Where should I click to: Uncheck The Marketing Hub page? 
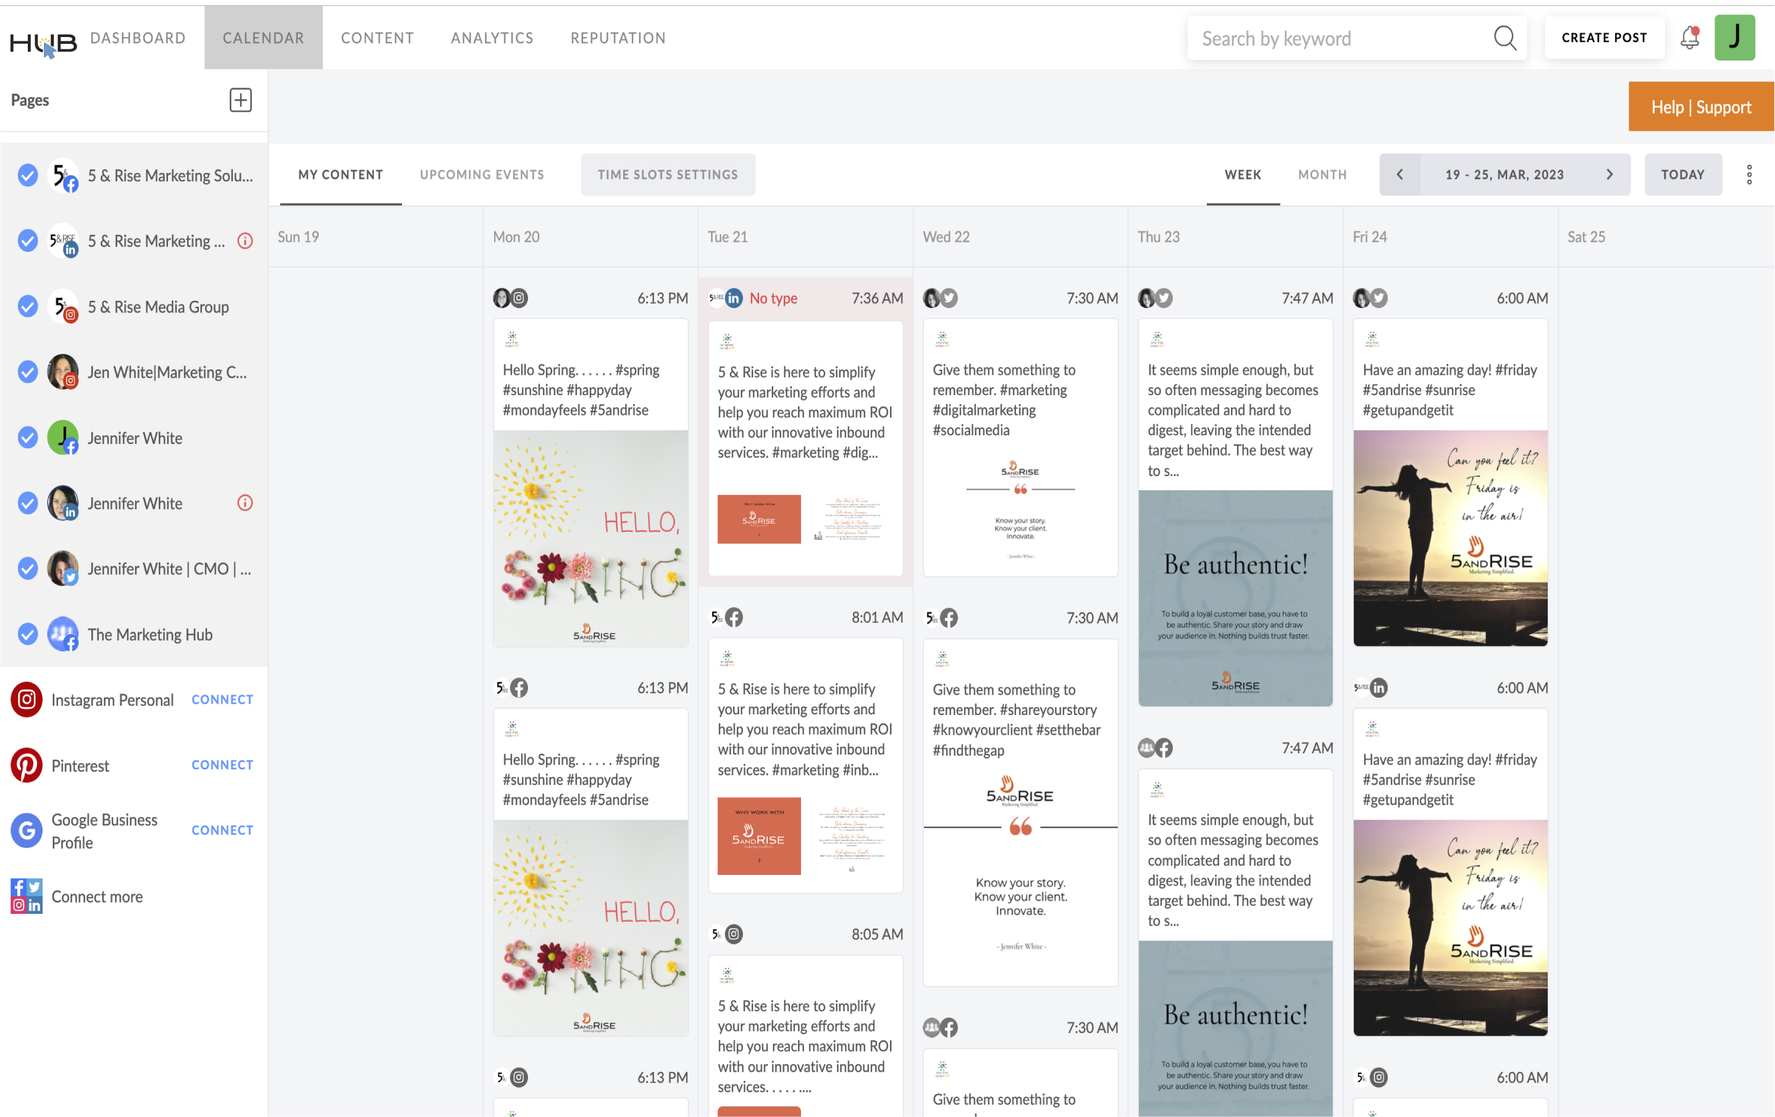tap(28, 634)
